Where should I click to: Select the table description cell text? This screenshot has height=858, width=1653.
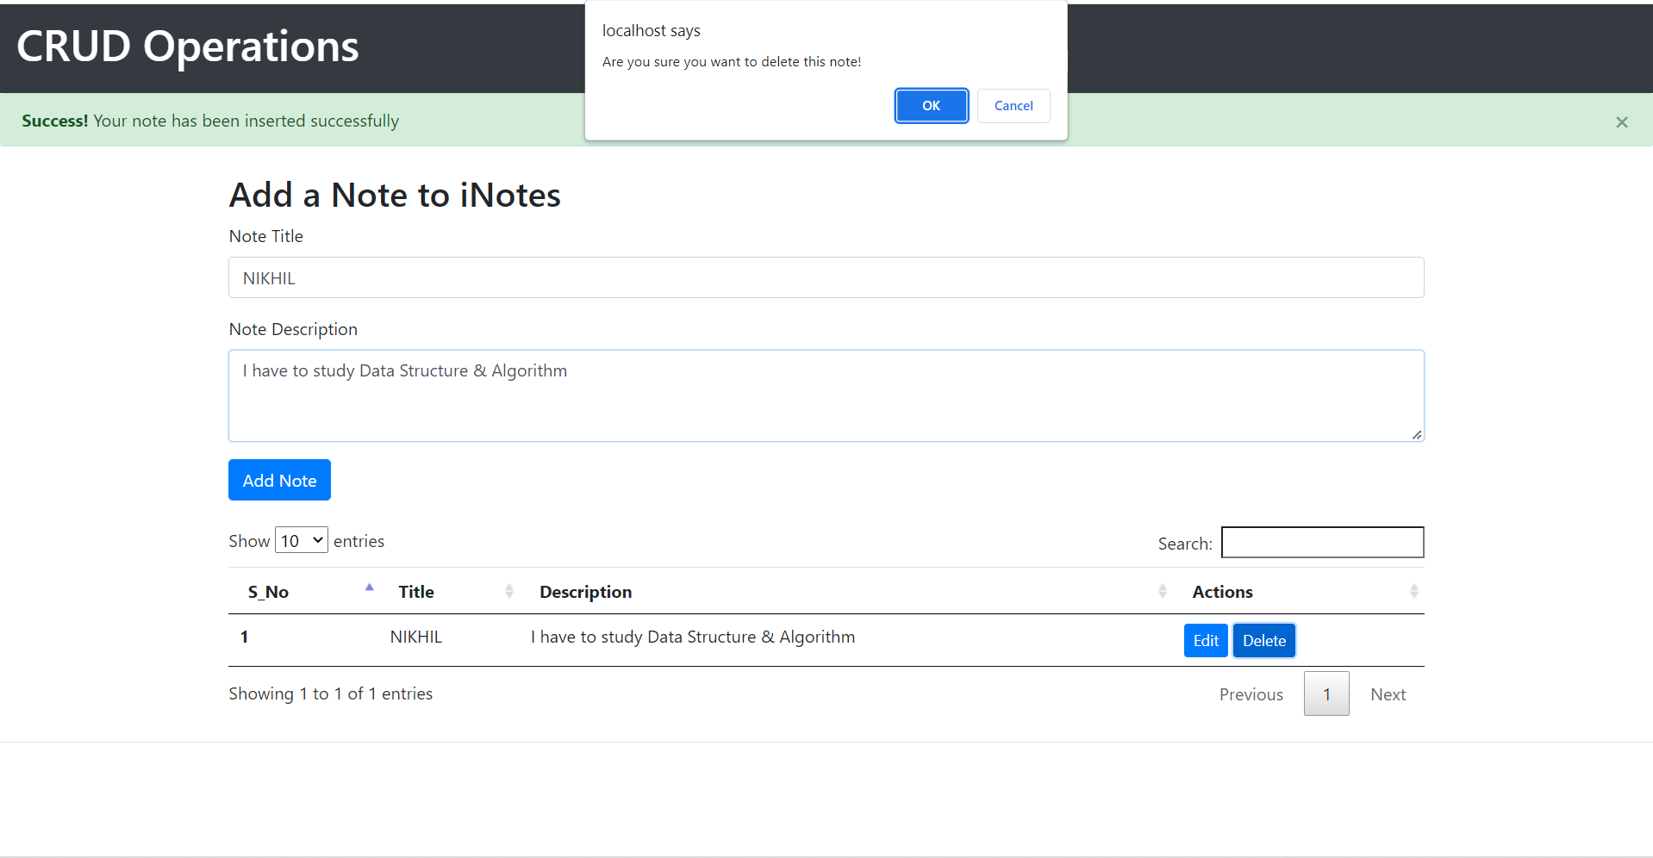pyautogui.click(x=693, y=637)
